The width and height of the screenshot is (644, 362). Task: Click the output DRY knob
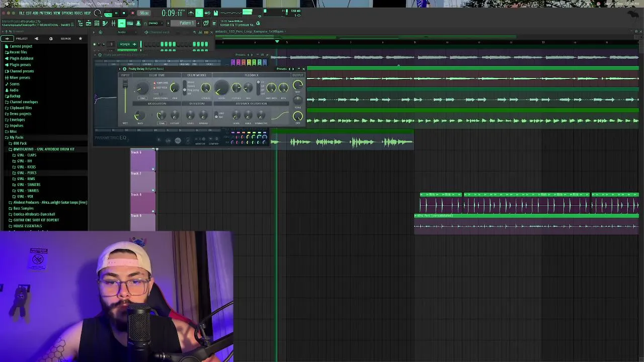tap(298, 117)
